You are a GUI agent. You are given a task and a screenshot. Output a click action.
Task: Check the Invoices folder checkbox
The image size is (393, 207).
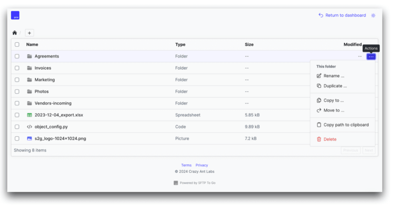17,68
